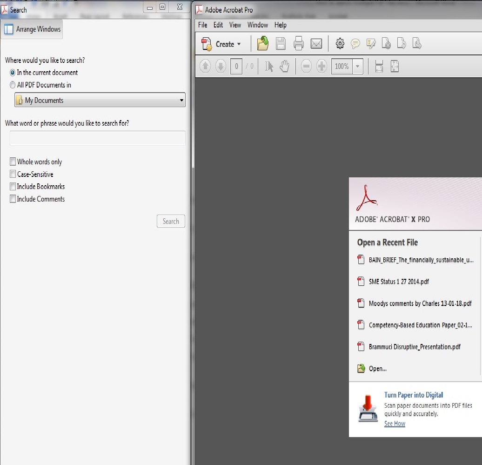Image resolution: width=482 pixels, height=465 pixels.
Task: Choose the Select tool cursor icon
Action: click(x=269, y=67)
